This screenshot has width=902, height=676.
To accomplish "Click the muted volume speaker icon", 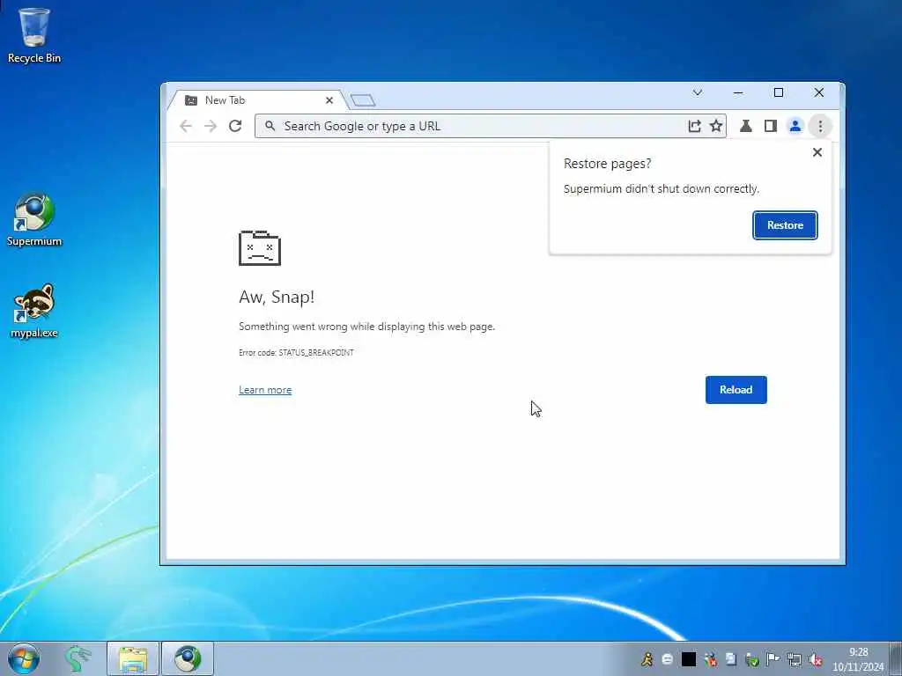I will [815, 658].
